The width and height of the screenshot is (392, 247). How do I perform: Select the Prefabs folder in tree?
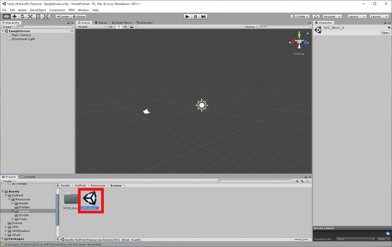point(24,207)
